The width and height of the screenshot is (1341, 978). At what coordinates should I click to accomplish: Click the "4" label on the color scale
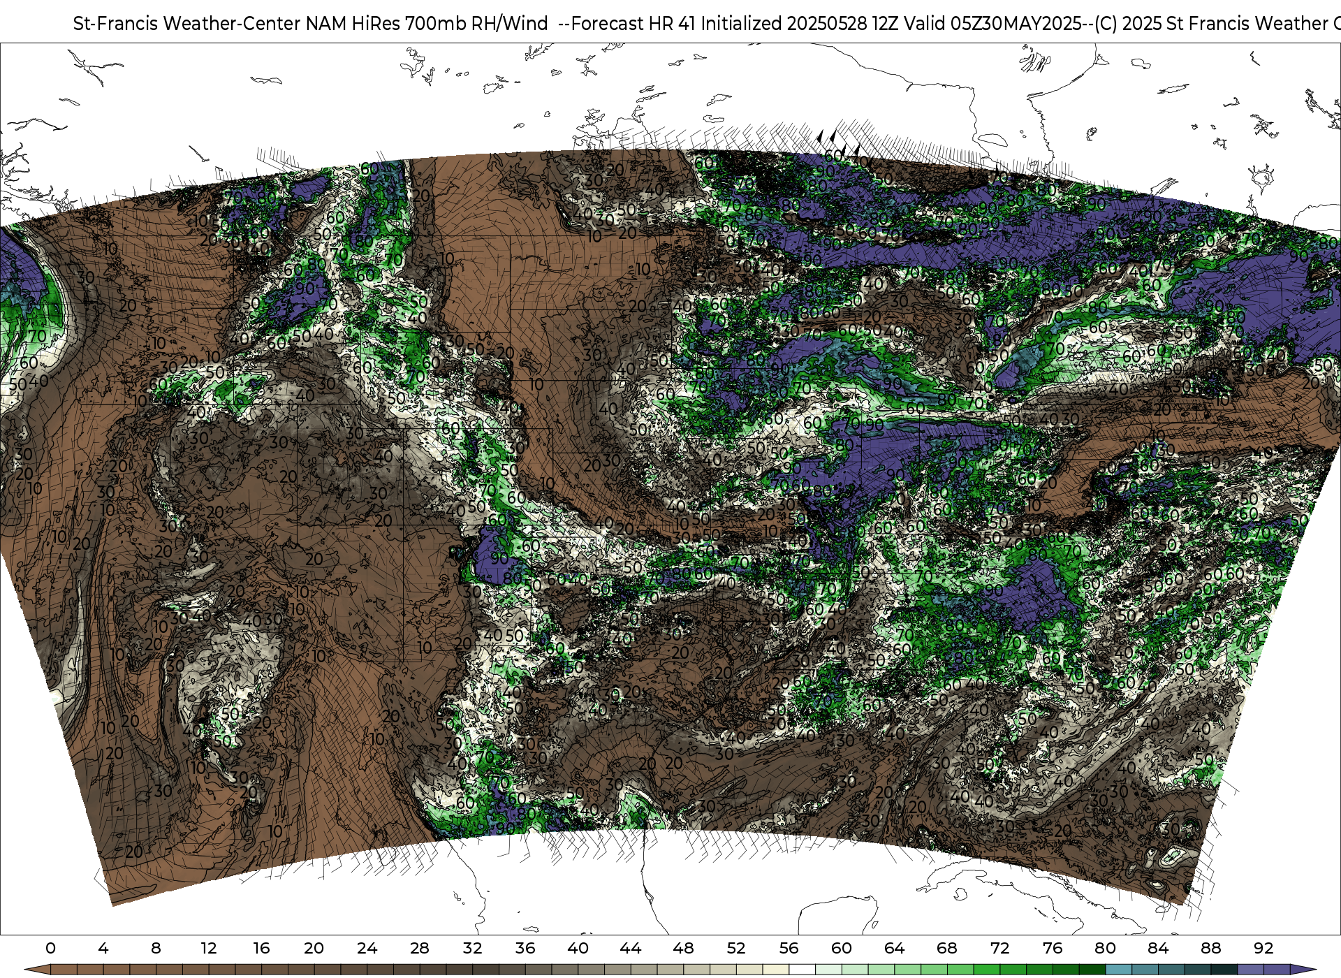point(103,948)
